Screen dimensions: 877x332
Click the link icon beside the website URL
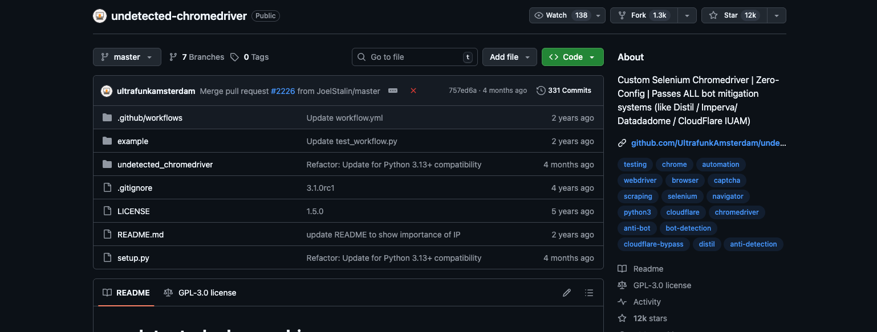point(622,142)
